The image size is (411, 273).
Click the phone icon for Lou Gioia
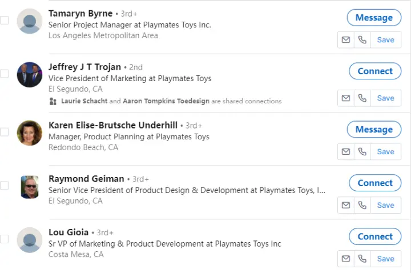(x=362, y=259)
